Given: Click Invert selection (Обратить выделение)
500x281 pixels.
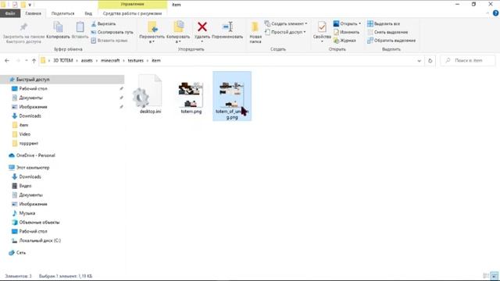Looking at the screenshot, I should [x=391, y=41].
